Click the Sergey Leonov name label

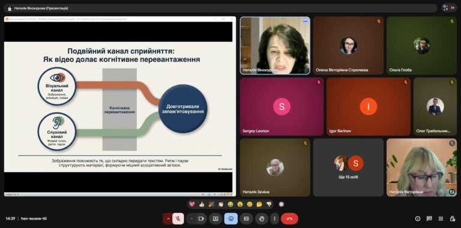point(256,131)
